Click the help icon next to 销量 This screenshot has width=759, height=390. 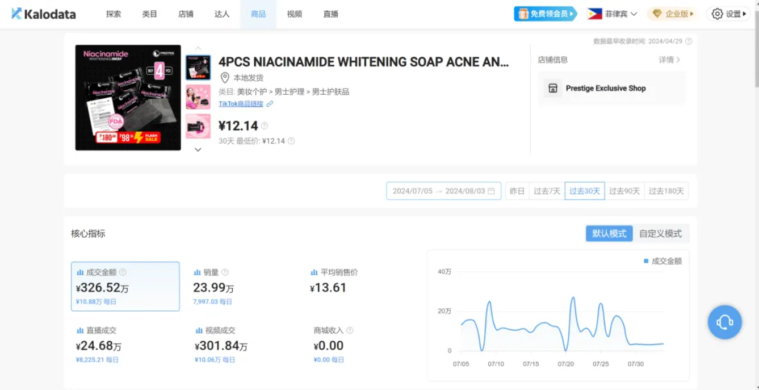click(x=225, y=272)
